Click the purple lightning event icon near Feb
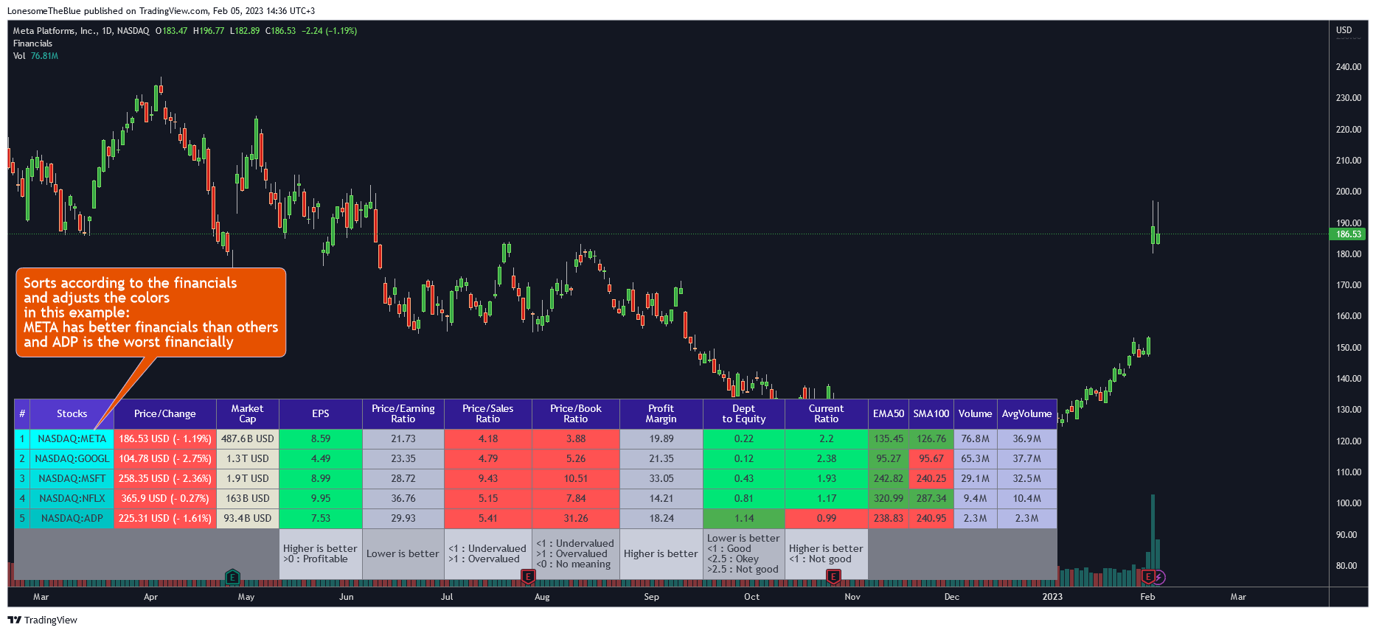Image resolution: width=1376 pixels, height=633 pixels. click(x=1159, y=577)
